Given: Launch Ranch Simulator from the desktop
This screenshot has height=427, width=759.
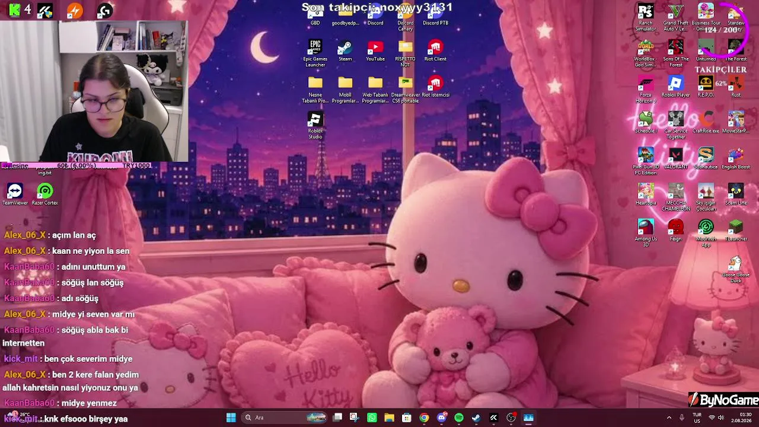Looking at the screenshot, I should tap(646, 18).
